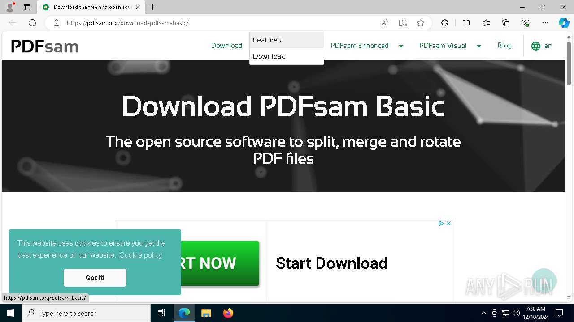This screenshot has height=322, width=574.
Task: Click the globe language icon
Action: [x=535, y=46]
